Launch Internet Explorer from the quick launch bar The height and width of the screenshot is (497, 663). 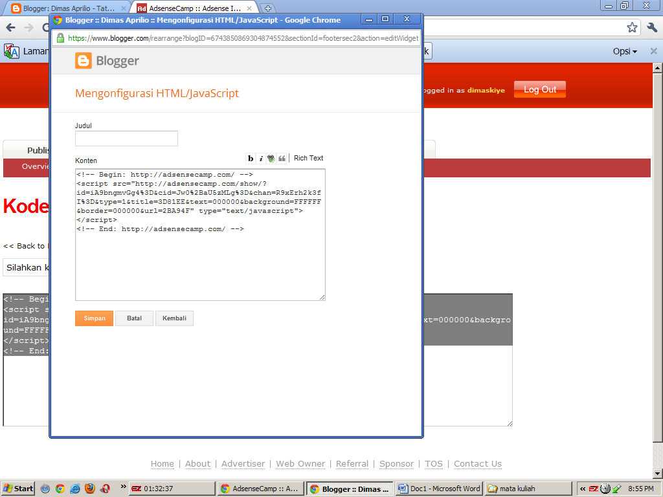75,489
